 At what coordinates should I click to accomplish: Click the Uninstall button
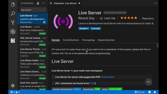[96, 28]
